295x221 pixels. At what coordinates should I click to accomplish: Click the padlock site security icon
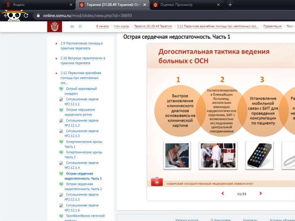(x=38, y=16)
